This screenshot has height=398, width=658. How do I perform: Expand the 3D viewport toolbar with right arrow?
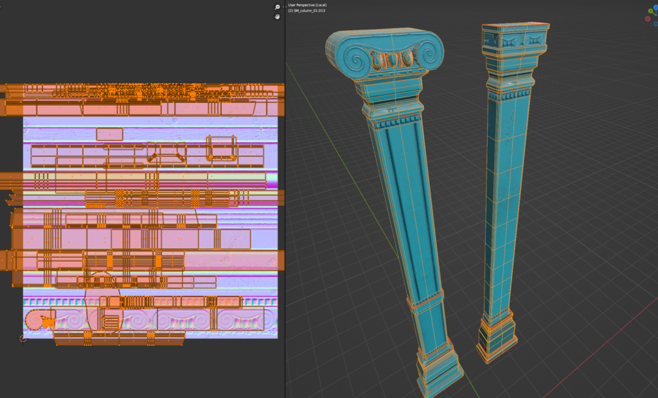tap(287, 7)
